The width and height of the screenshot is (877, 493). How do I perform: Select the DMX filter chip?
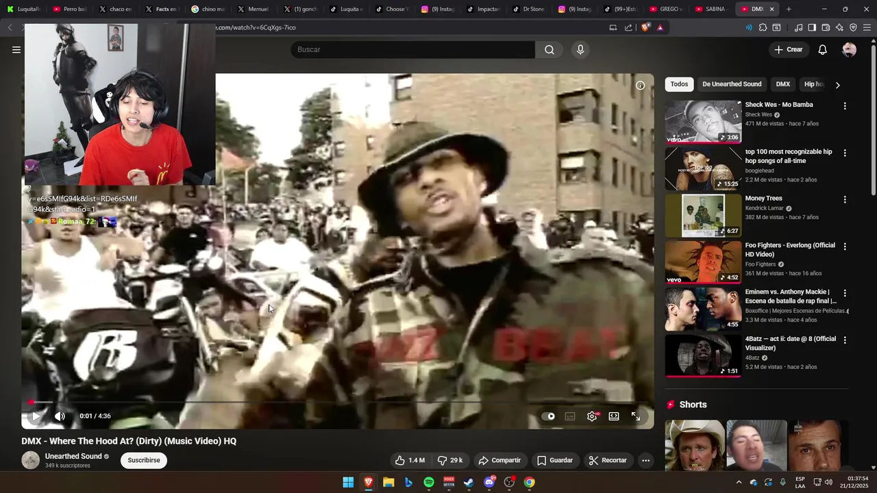783,84
